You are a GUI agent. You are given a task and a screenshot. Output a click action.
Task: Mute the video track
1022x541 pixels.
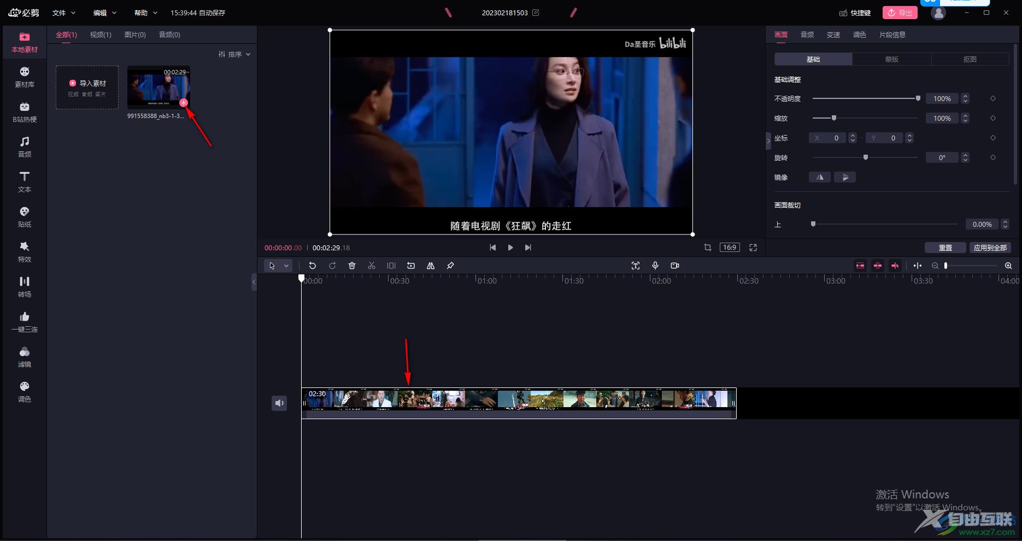[279, 403]
